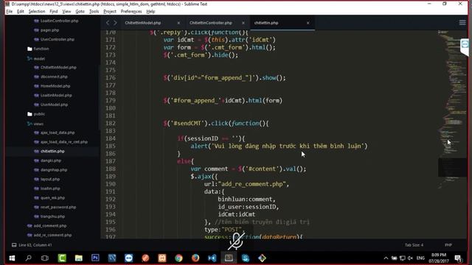472x265 pixels.
Task: Open Visual Studio Code taskbar icon
Action: click(212, 258)
